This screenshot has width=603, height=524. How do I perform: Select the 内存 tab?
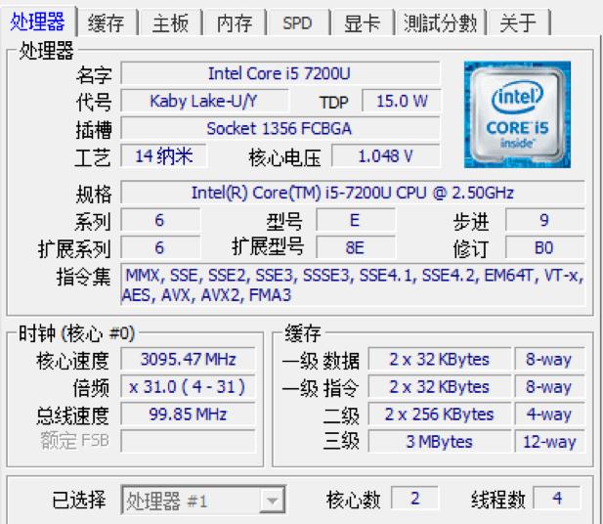click(x=235, y=22)
